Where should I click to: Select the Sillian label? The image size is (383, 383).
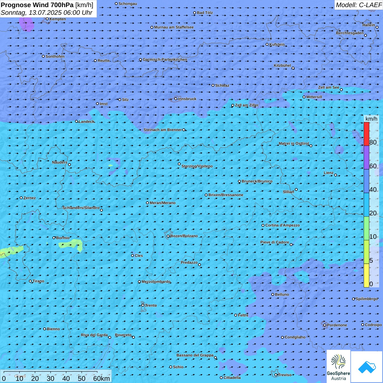click(288, 192)
